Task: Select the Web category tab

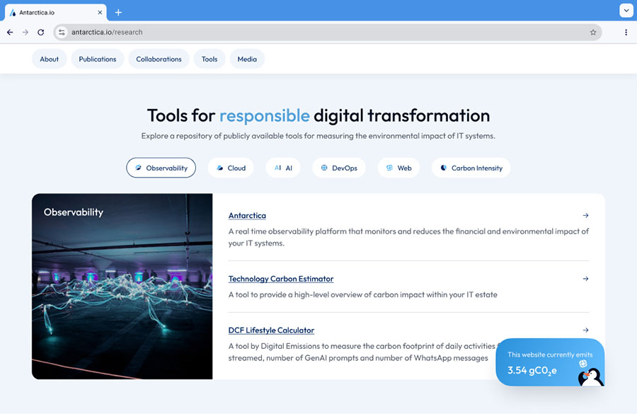Action: 398,168
